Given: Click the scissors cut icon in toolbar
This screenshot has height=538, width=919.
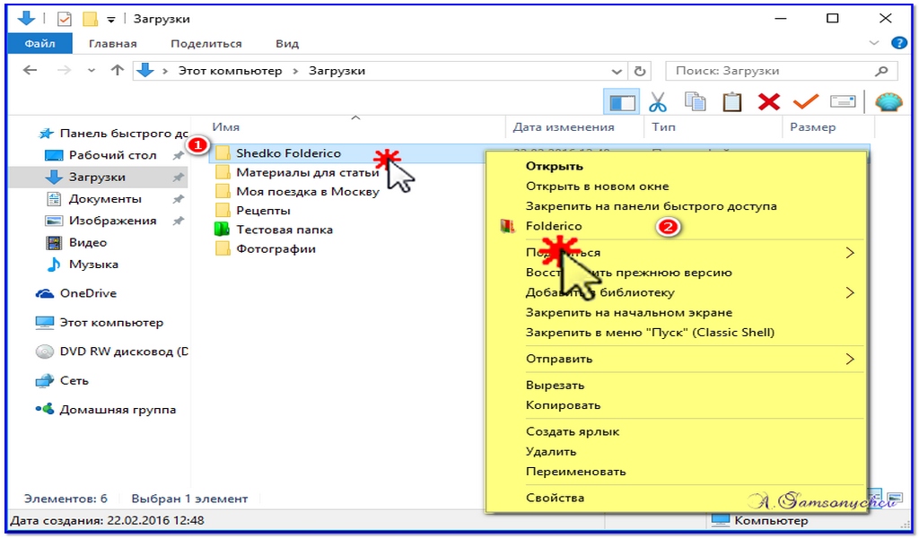Looking at the screenshot, I should pos(658,102).
